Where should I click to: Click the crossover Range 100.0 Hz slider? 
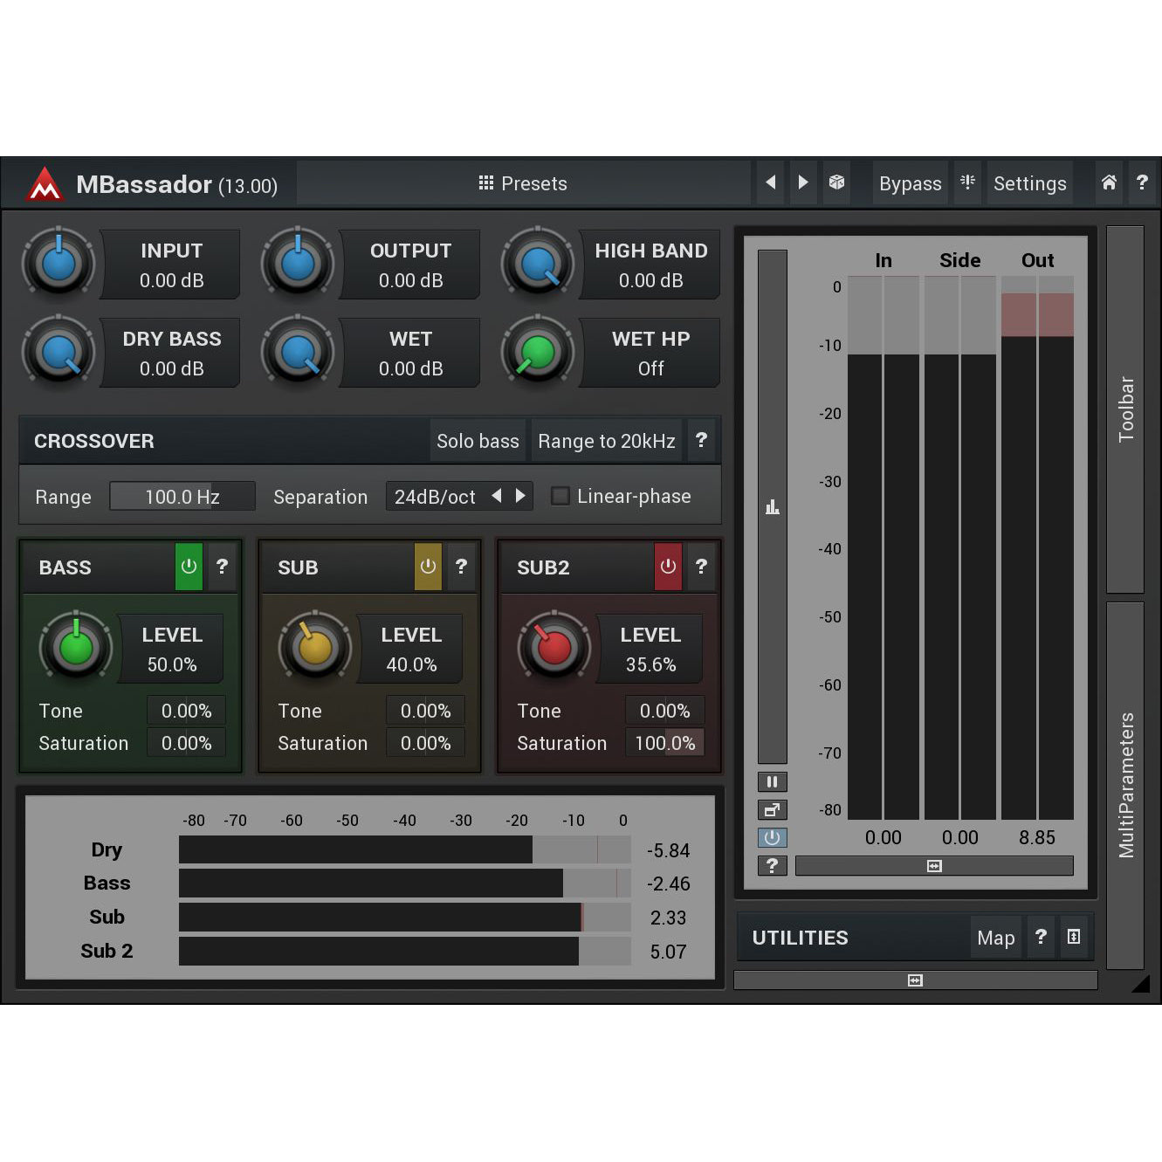pyautogui.click(x=182, y=497)
